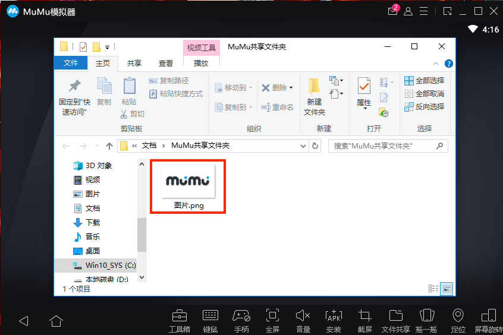Viewport: 503px width, 335px height.
Task: Pin to Quick access (固定到快速访问)
Action: [75, 97]
